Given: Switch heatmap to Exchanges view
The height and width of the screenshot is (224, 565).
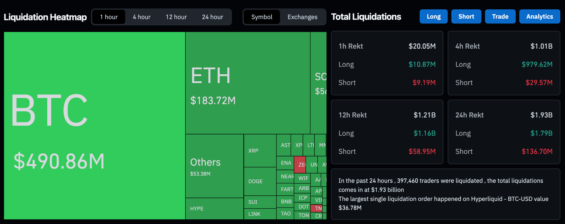Looking at the screenshot, I should [x=302, y=17].
